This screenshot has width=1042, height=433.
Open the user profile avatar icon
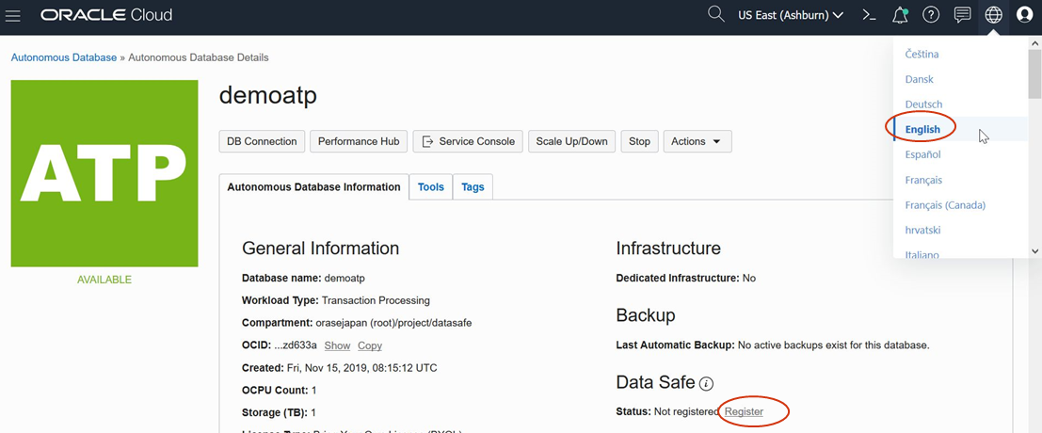1024,15
